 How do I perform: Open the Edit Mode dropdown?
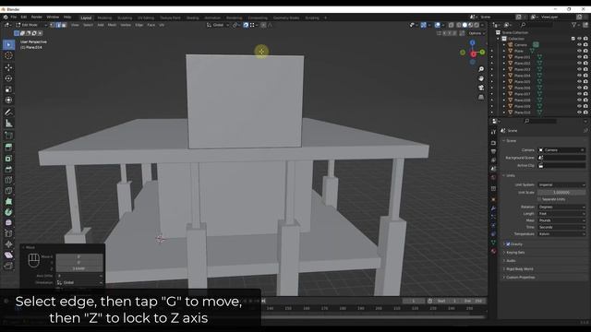click(31, 25)
